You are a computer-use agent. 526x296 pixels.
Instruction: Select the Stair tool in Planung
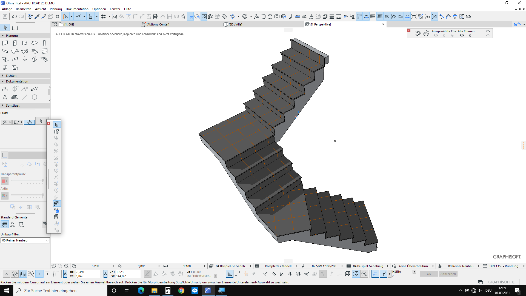[5, 59]
